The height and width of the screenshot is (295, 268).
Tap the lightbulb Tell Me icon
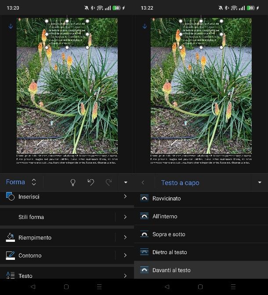coord(73,182)
